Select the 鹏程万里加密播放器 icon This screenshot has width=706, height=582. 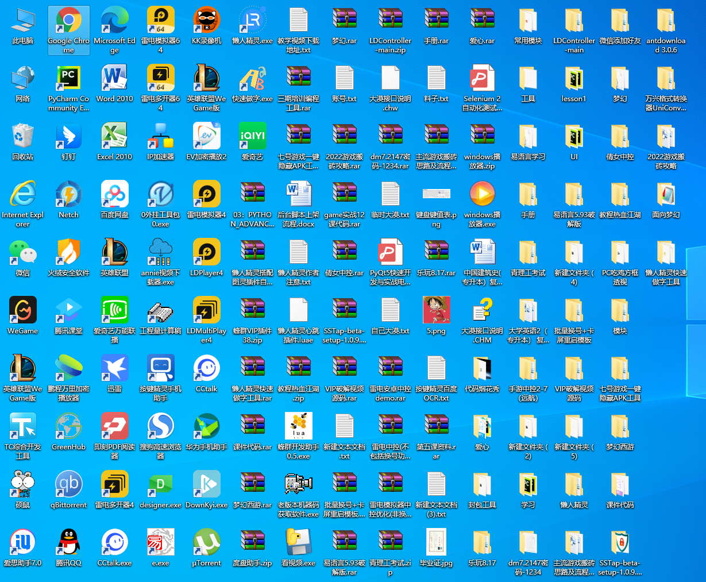pyautogui.click(x=69, y=379)
